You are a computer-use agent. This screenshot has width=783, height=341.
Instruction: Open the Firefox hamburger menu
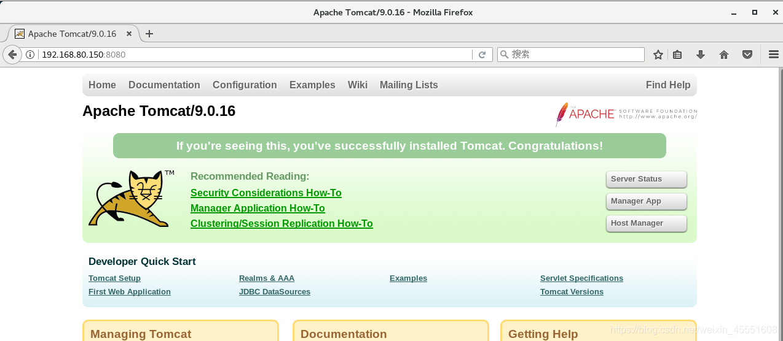pos(774,55)
